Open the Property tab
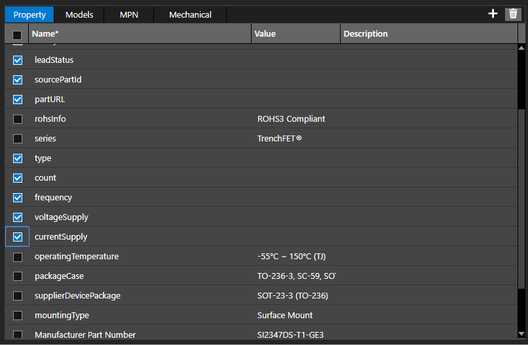Viewport: 528px width, 345px height. [x=29, y=14]
